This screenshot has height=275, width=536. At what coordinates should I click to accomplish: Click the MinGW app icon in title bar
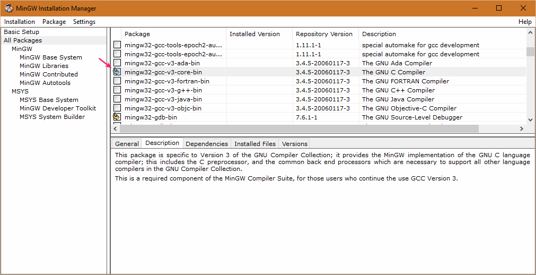(9, 8)
